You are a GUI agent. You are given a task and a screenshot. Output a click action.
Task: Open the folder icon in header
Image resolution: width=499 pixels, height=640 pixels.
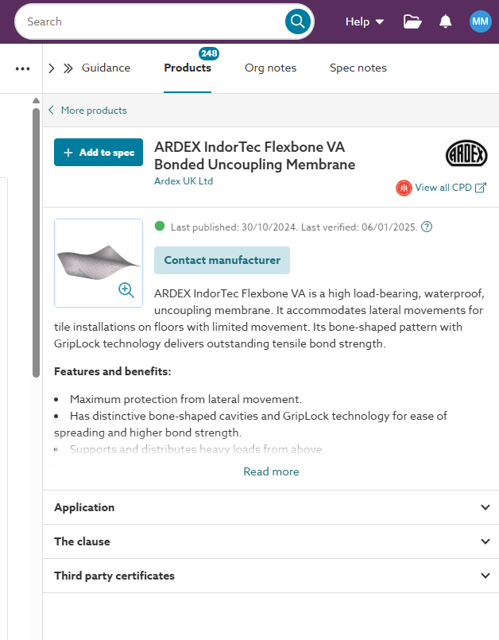pyautogui.click(x=412, y=21)
